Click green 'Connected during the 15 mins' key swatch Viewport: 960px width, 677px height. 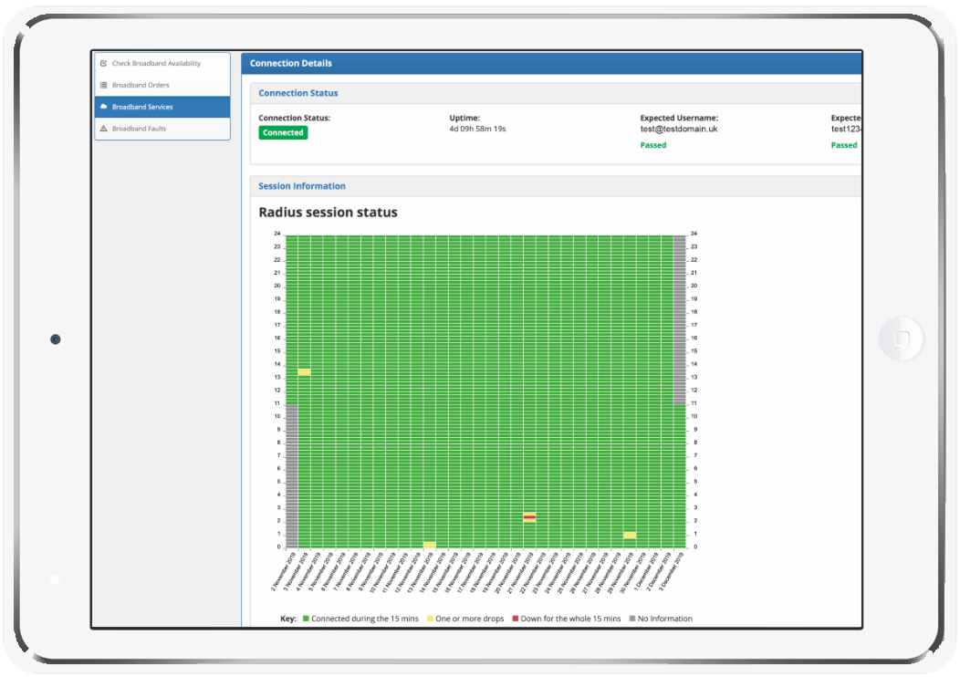(307, 619)
